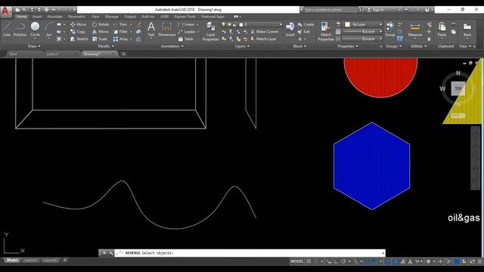
Task: Click the blue hexagon shape
Action: (371, 166)
